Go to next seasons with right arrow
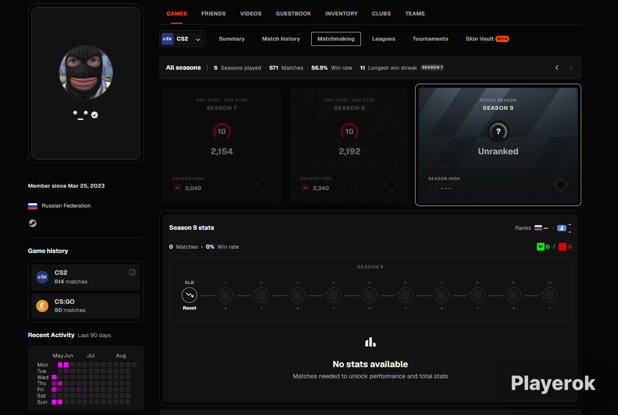618x415 pixels. coord(571,68)
